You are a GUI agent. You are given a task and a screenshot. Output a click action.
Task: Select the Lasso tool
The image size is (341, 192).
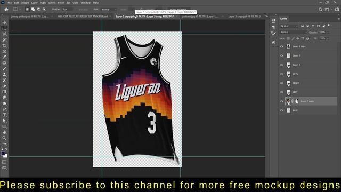tap(4, 34)
